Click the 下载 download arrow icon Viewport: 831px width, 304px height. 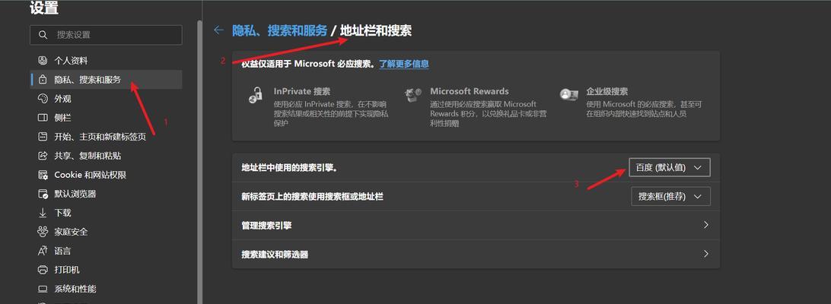(x=43, y=213)
